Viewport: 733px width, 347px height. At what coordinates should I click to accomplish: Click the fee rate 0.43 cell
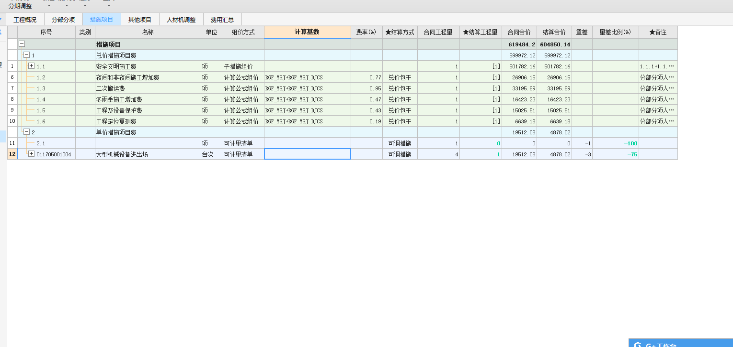click(x=366, y=110)
